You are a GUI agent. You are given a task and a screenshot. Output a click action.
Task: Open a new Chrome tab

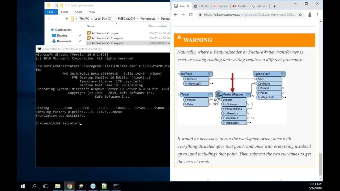click(275, 6)
